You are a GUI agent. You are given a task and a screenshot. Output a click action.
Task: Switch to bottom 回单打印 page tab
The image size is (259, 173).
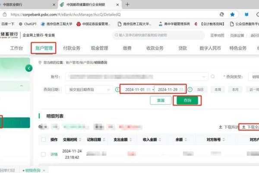[x=7, y=170]
